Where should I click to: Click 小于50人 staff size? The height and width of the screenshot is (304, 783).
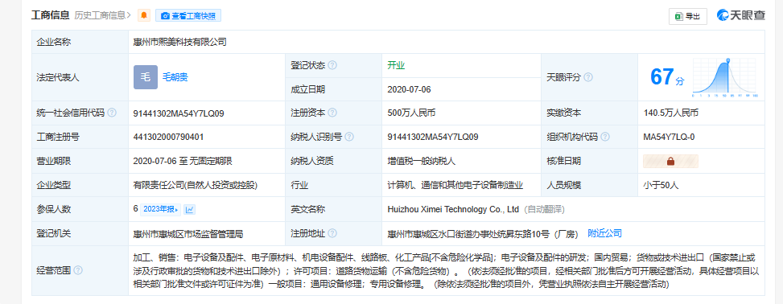[x=661, y=185]
